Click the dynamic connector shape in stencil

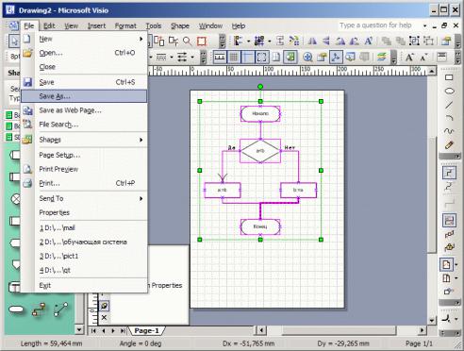pos(39,309)
